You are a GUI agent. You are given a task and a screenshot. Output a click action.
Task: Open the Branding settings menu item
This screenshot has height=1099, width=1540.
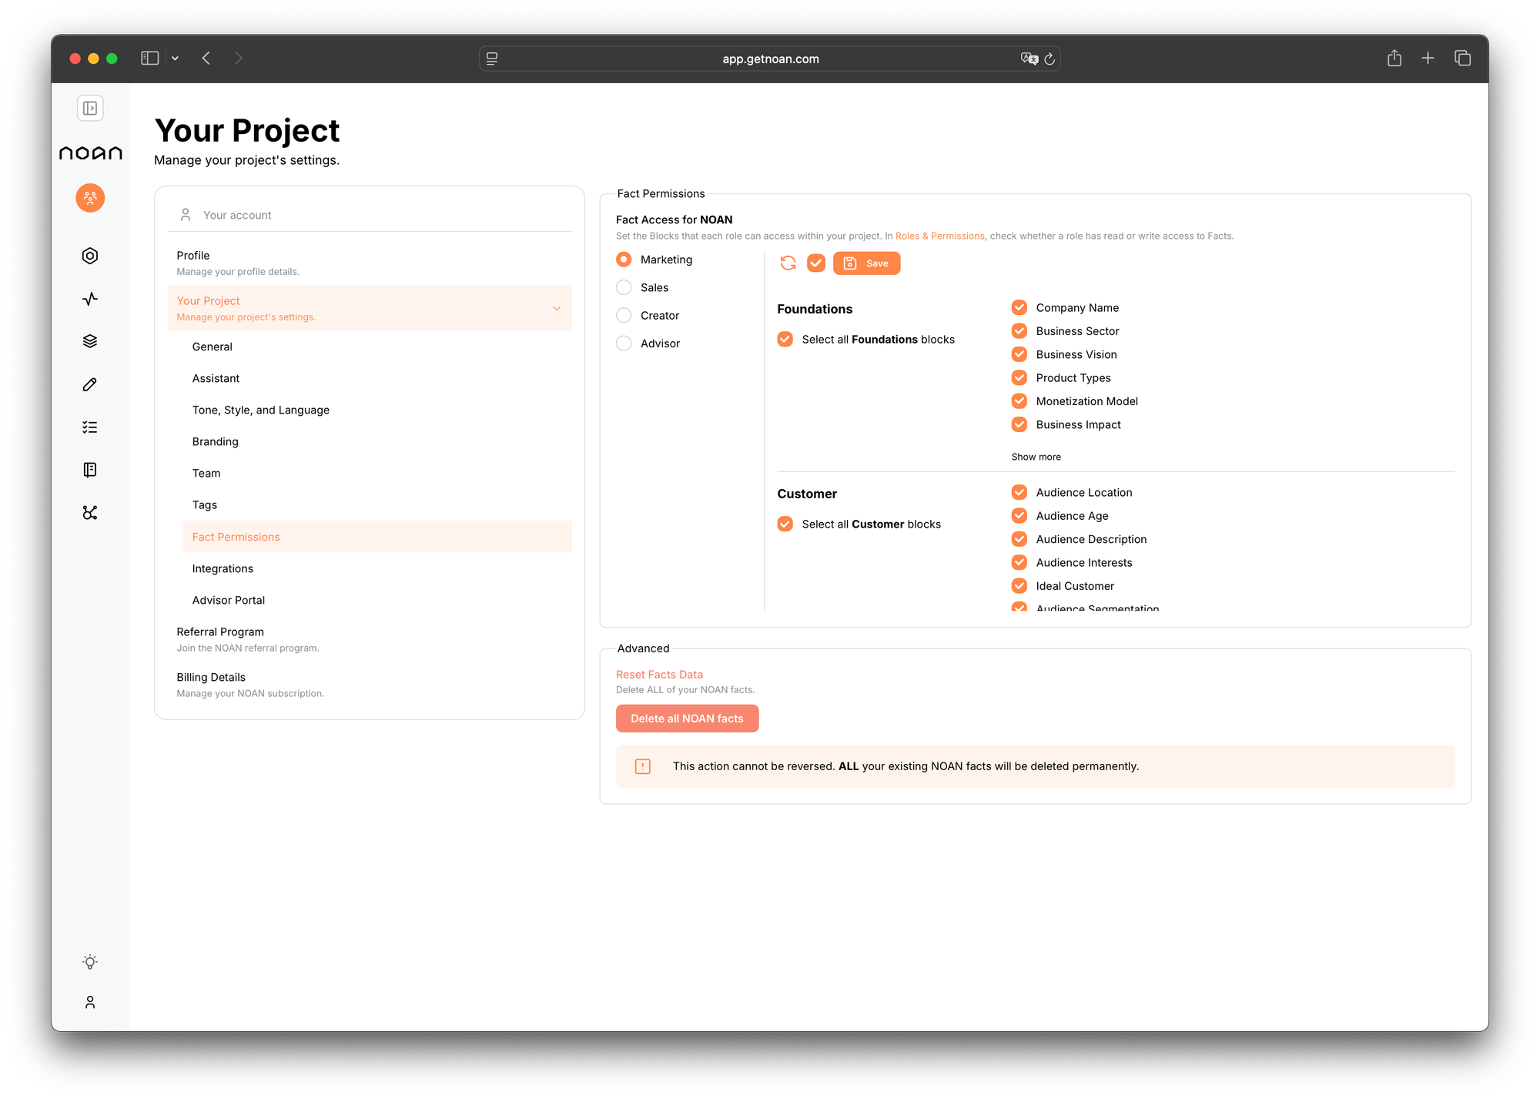pos(215,441)
